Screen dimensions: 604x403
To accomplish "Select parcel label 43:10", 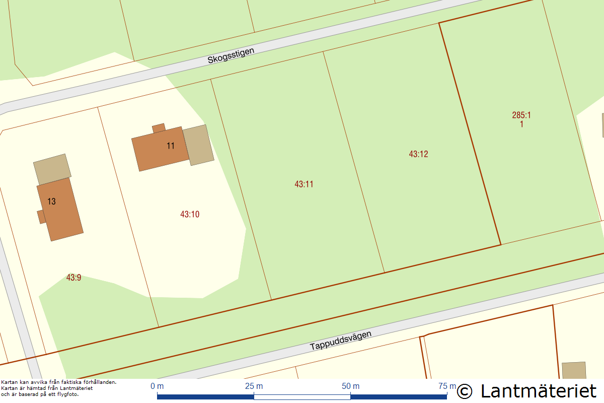I will coord(190,214).
